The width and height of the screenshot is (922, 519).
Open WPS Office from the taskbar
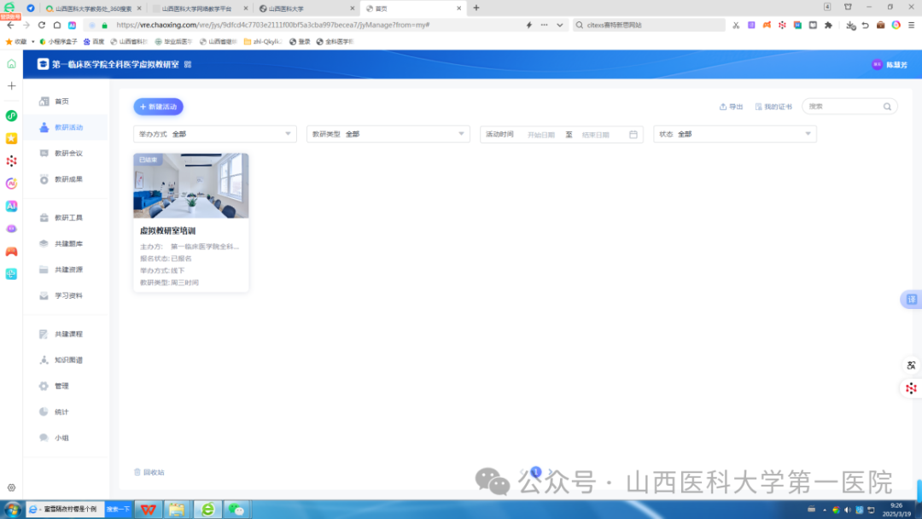click(x=148, y=509)
